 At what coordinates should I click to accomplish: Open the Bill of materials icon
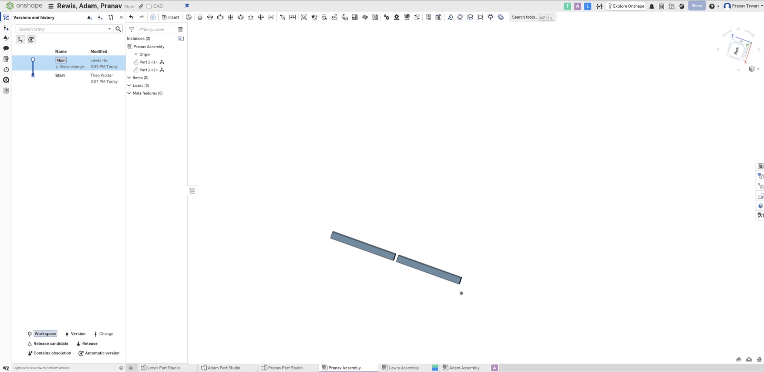(x=760, y=166)
